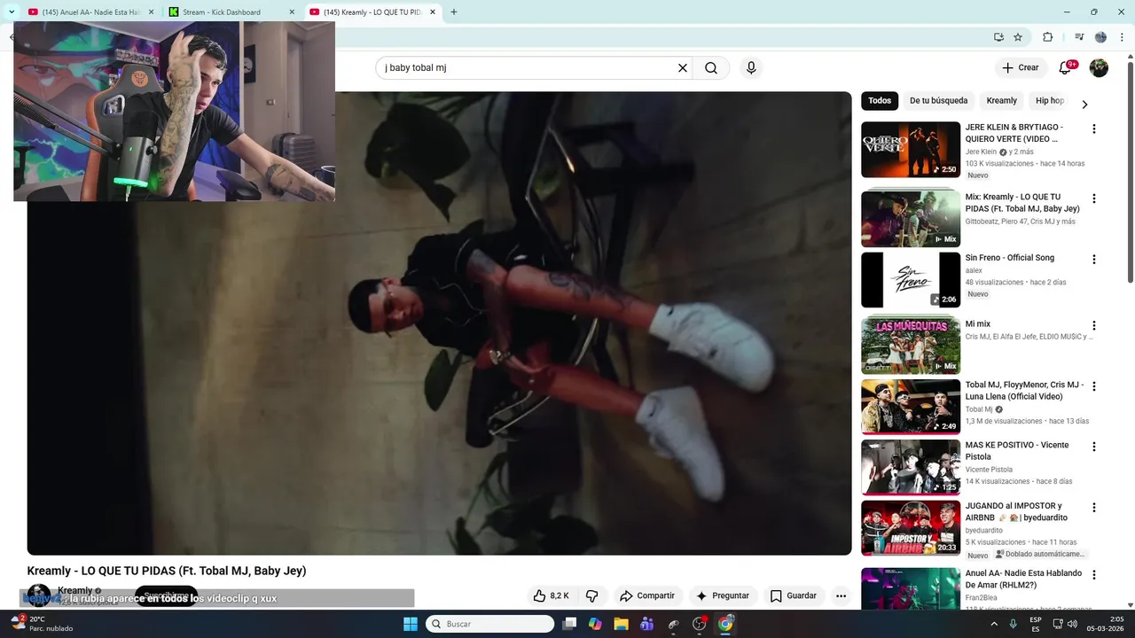Click the main video player

pyautogui.click(x=439, y=323)
